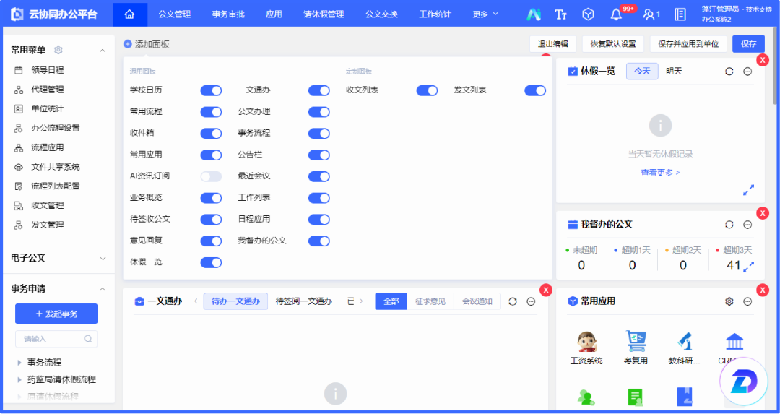Open more options for 常用应用 panel
The width and height of the screenshot is (780, 414).
point(747,301)
